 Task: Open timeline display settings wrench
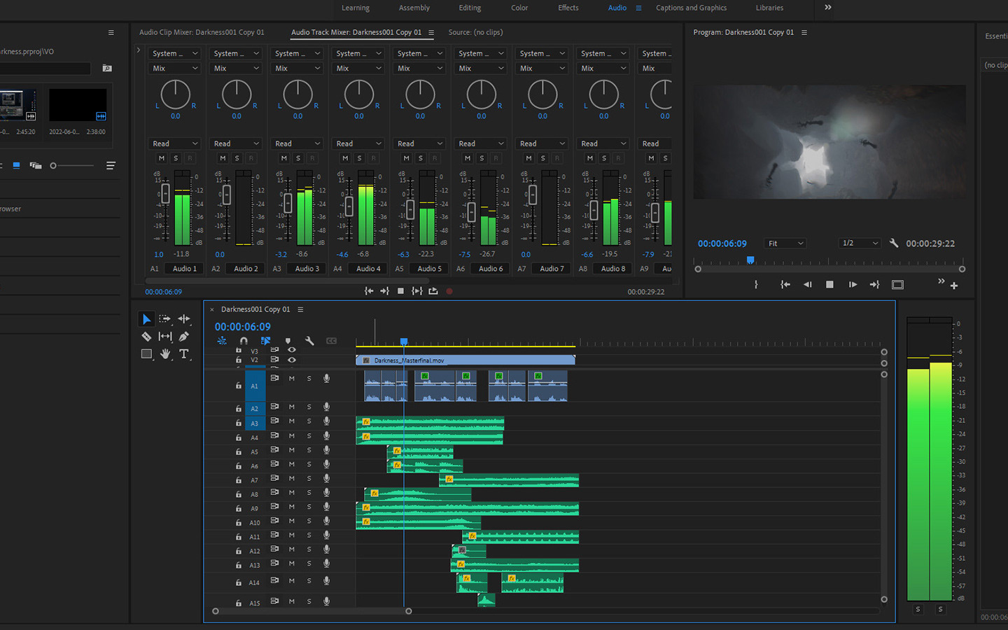309,341
